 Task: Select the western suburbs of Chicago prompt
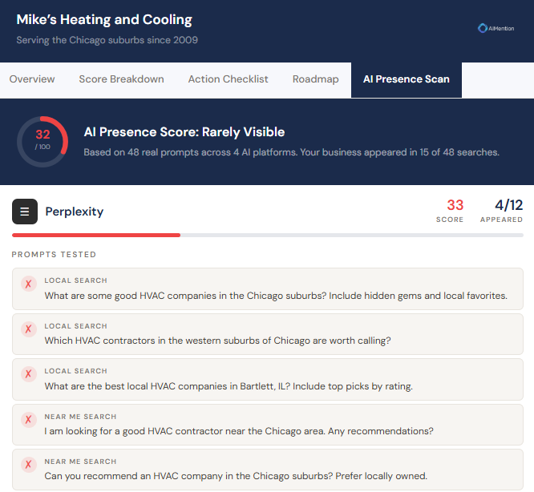tap(268, 334)
